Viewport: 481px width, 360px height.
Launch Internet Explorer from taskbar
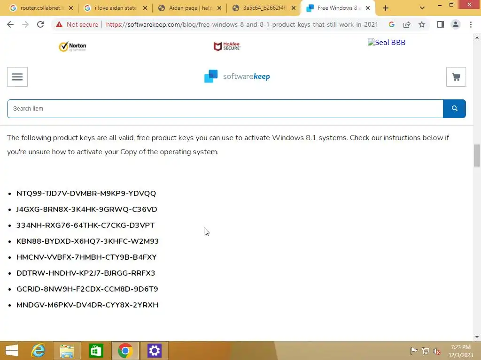[39, 351]
